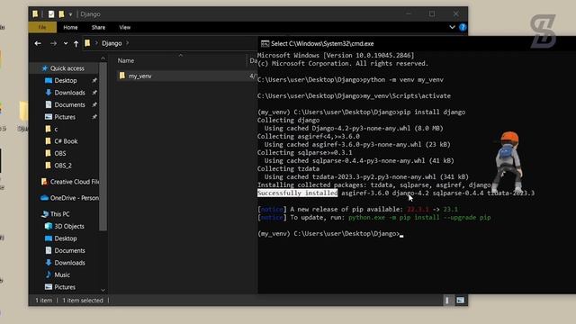Open OneDrive - Personal
This screenshot has height=324, width=576.
pyautogui.click(x=75, y=198)
